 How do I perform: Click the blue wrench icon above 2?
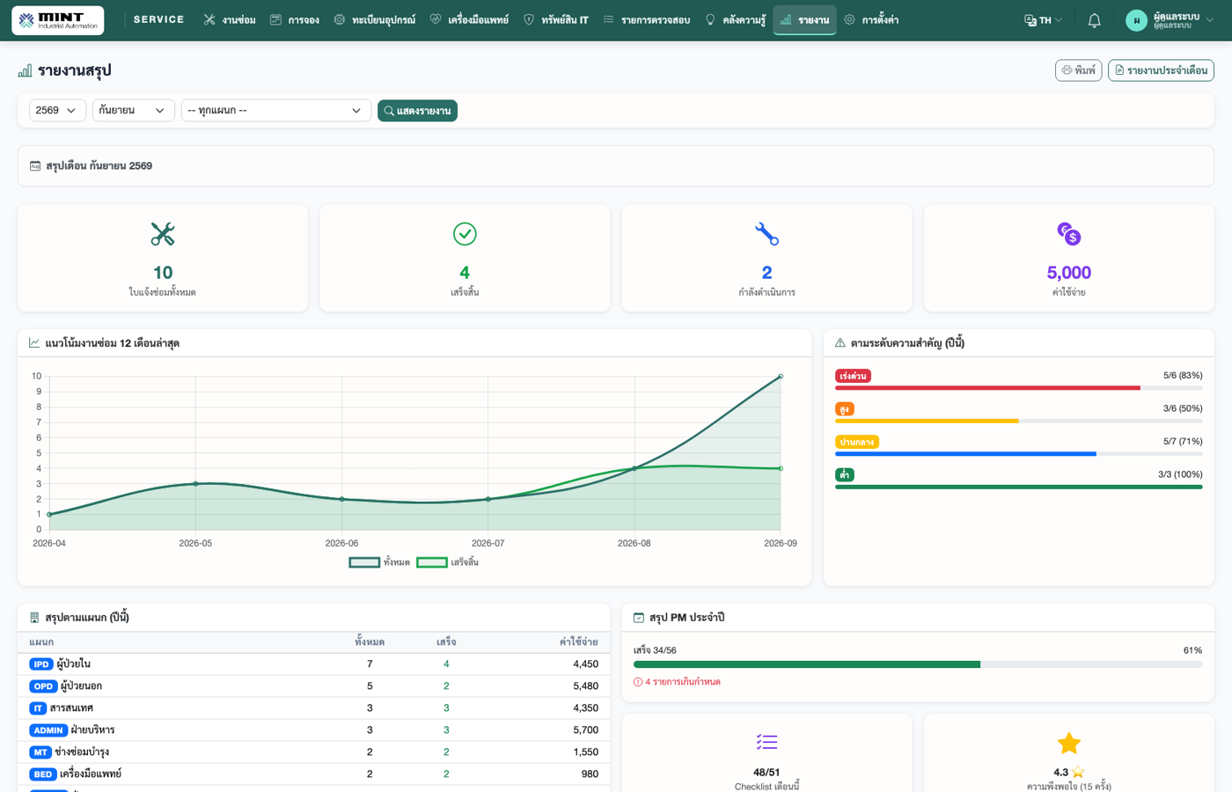(766, 234)
